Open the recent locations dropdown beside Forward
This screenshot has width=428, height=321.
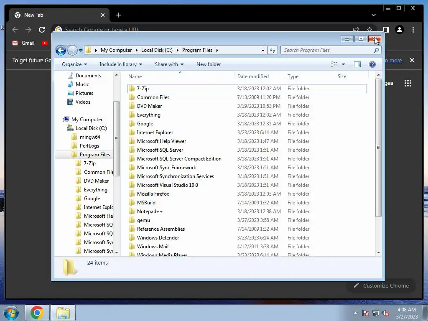(81, 51)
